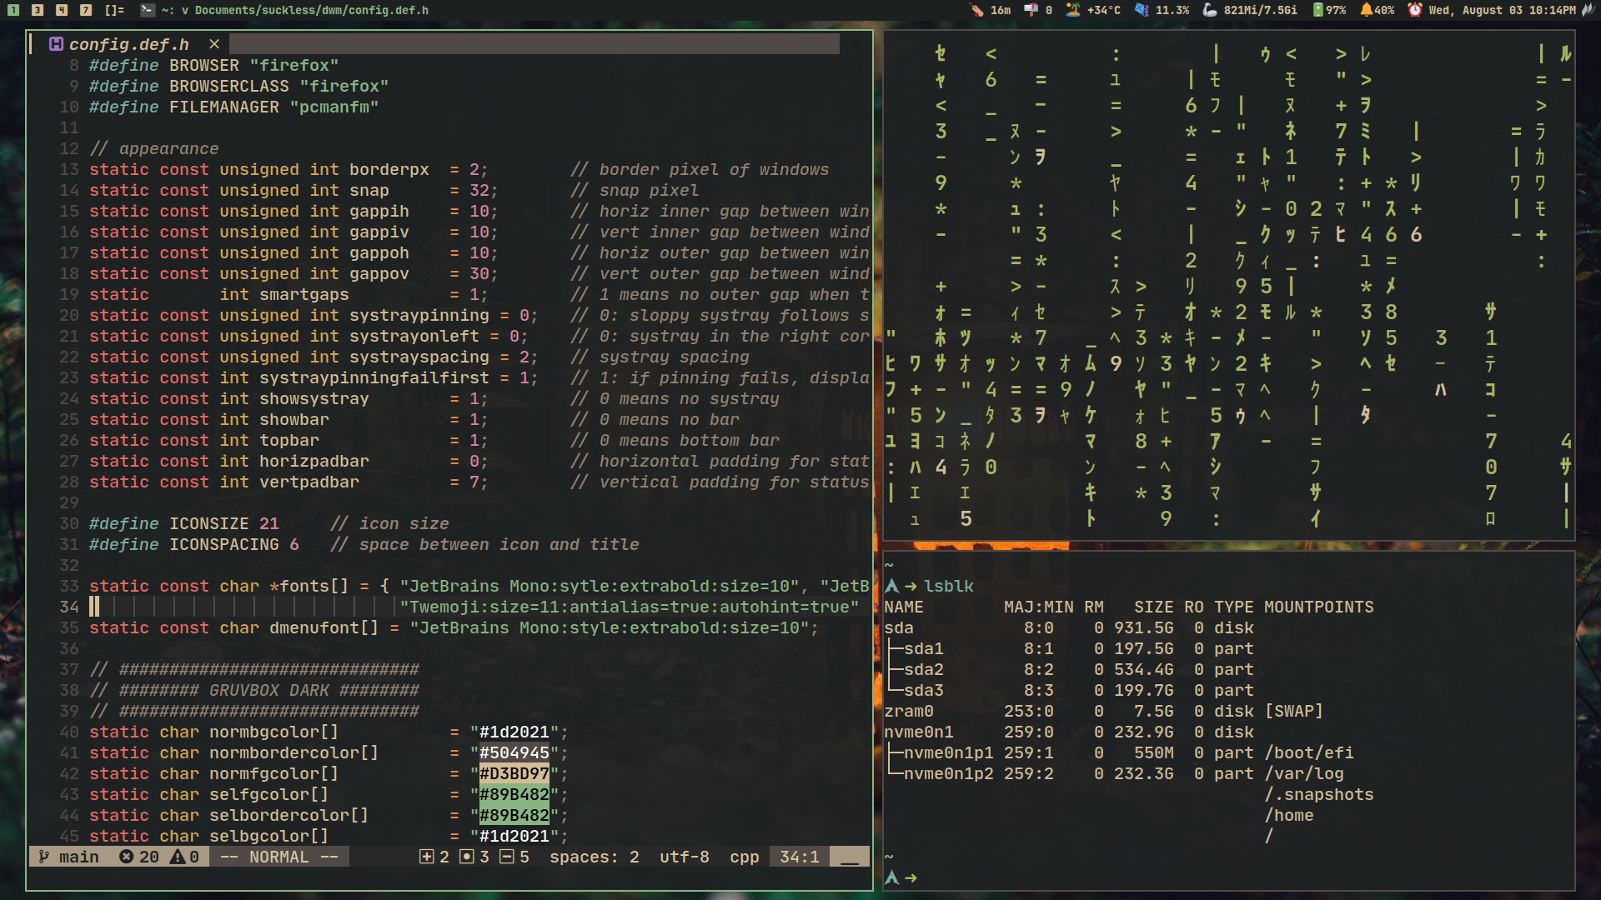Viewport: 1601px width, 900px height.
Task: Click the #D3BD97 highlighted color value
Action: pos(514,773)
